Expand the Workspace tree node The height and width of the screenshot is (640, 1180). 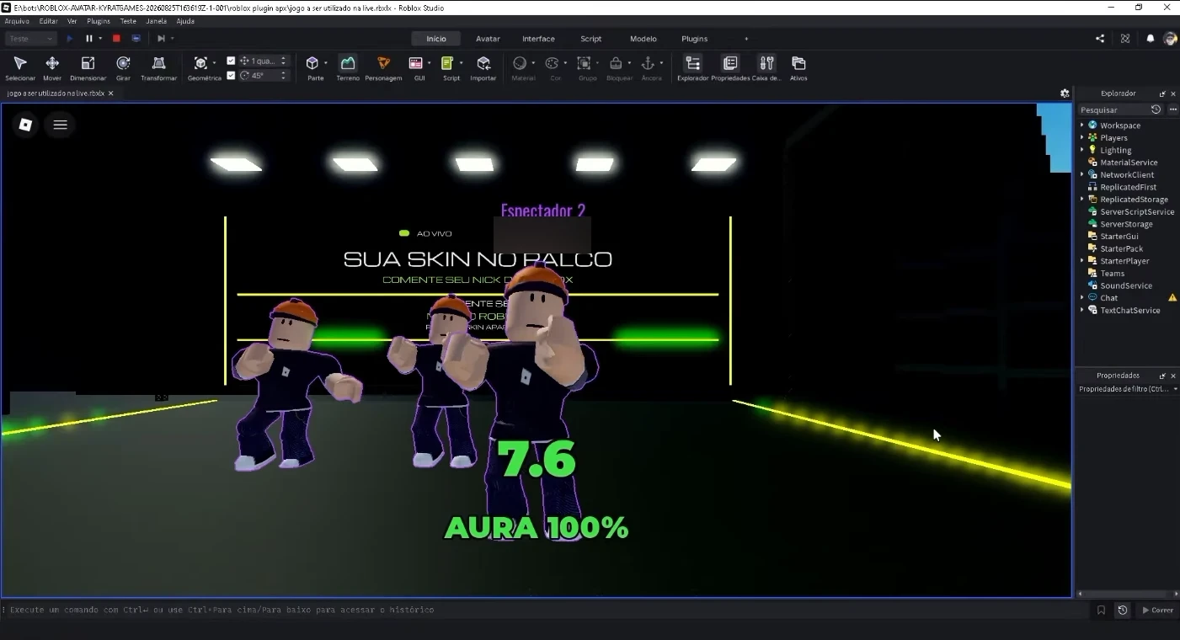1082,125
